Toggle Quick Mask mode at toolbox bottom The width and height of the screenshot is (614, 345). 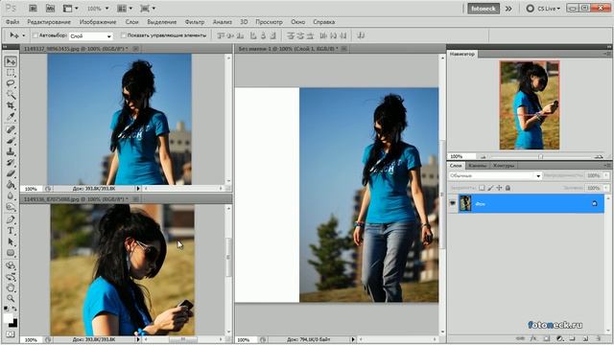coord(11,334)
